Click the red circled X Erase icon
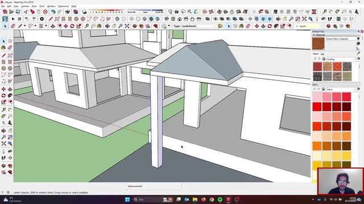 (x=45, y=11)
